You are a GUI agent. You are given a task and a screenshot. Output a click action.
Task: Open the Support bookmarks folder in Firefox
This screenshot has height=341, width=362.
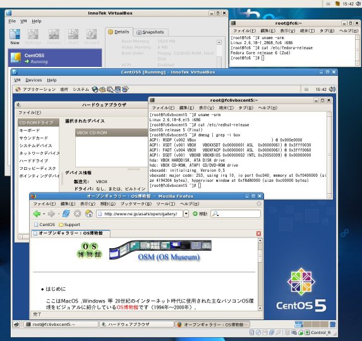(69, 224)
